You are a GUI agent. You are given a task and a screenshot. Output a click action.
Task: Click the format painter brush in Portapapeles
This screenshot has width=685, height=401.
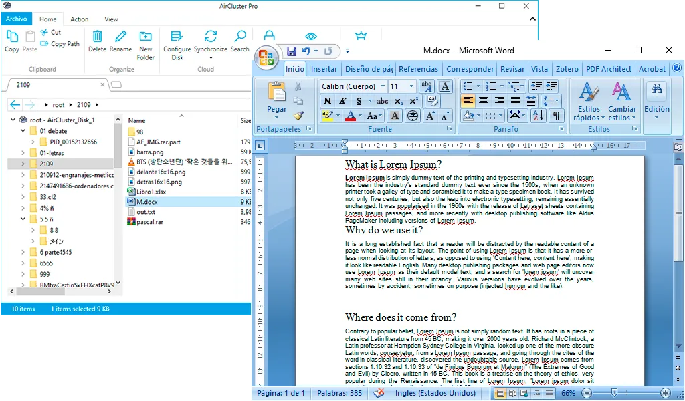pyautogui.click(x=298, y=116)
